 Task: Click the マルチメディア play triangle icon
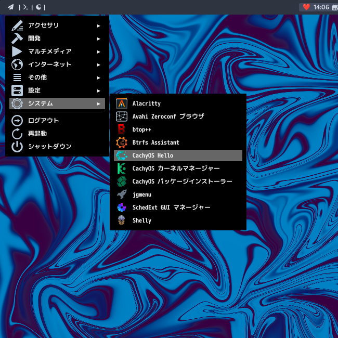click(17, 51)
